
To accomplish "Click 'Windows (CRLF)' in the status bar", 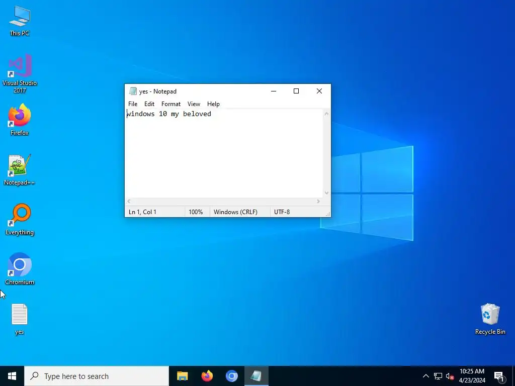I will tap(235, 212).
